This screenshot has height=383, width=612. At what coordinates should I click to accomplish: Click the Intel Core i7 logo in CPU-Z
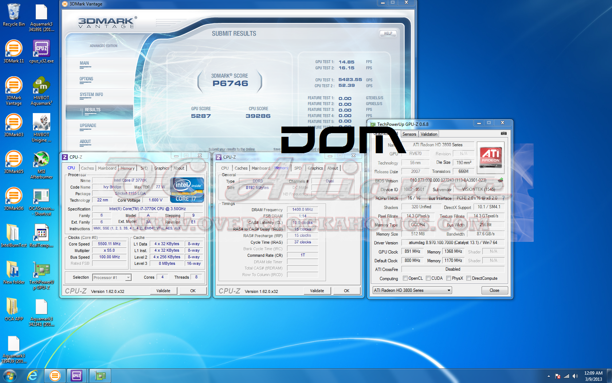(187, 190)
